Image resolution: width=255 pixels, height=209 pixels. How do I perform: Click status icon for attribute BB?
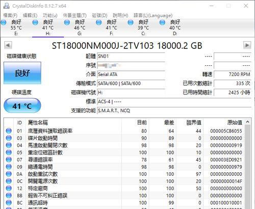[9, 195]
